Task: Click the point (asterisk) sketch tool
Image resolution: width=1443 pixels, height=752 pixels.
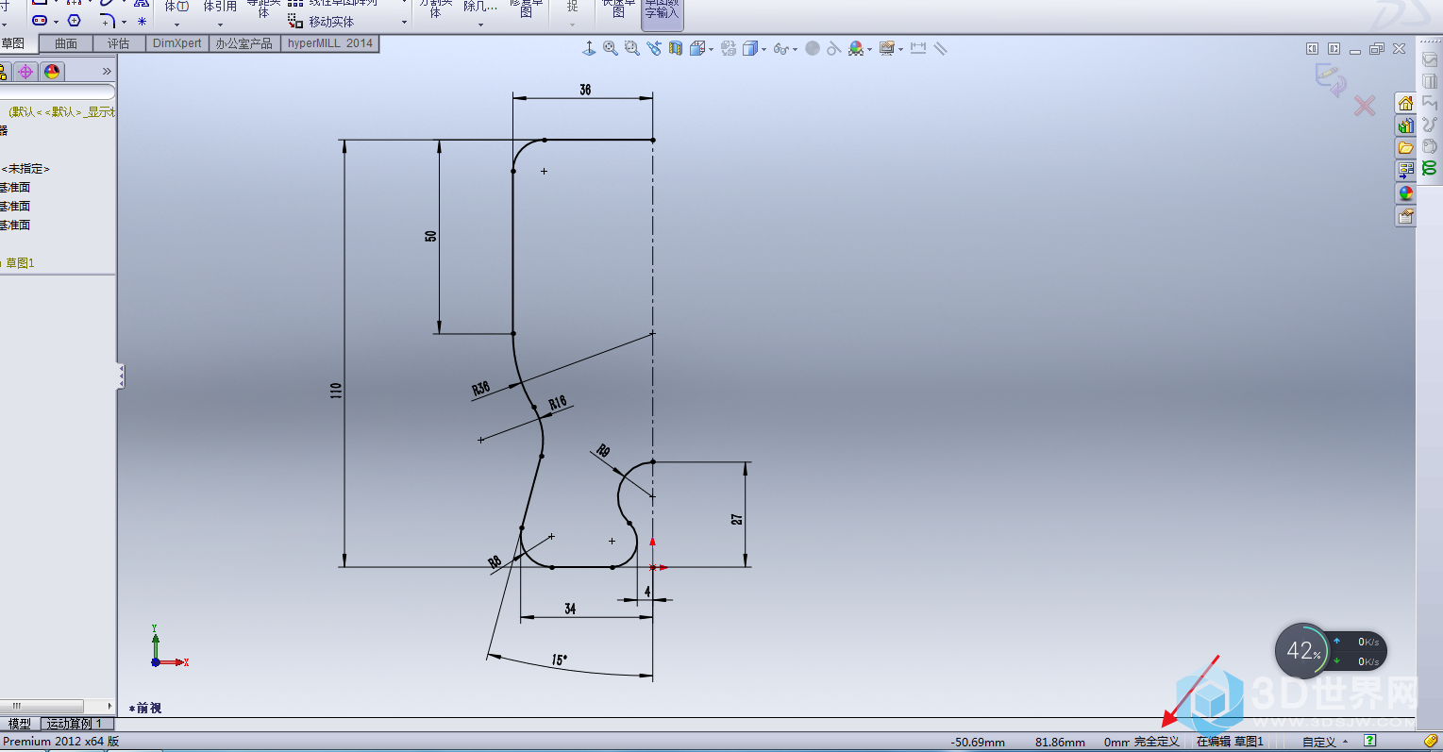Action: (x=142, y=21)
